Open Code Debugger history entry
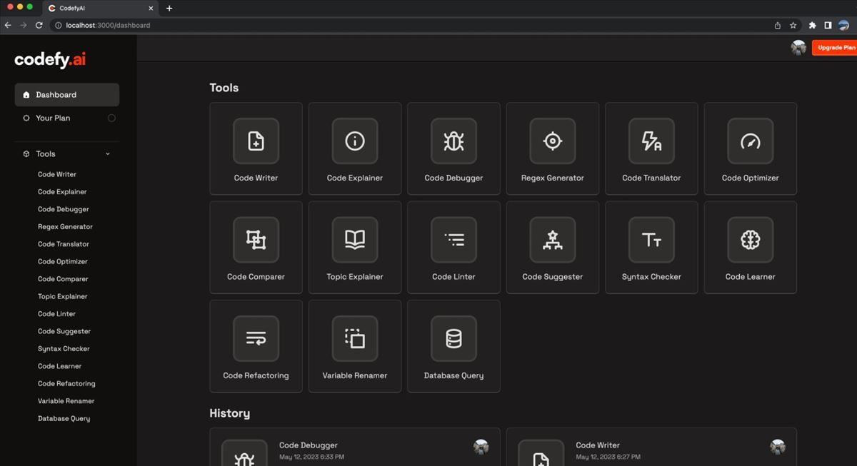This screenshot has width=857, height=466. 355,447
